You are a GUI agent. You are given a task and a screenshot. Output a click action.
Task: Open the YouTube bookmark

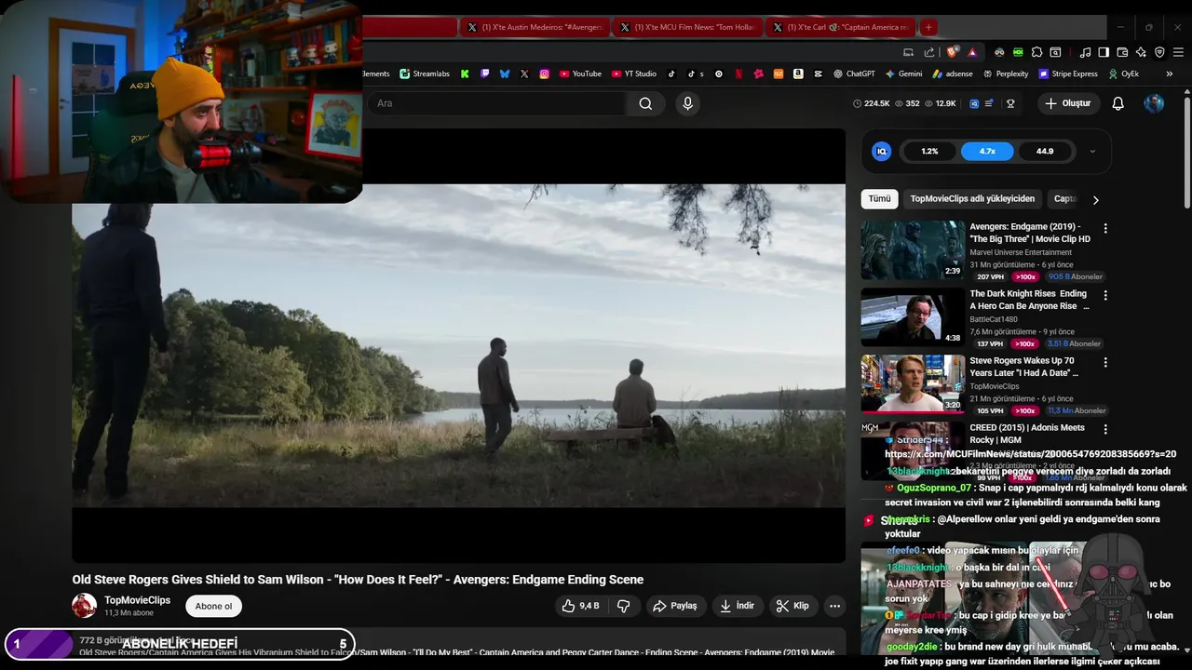coord(580,74)
